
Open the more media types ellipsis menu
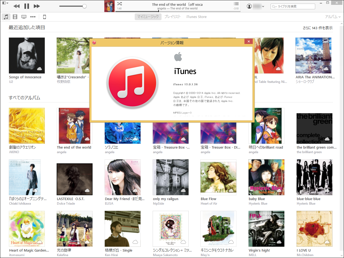tap(33, 17)
